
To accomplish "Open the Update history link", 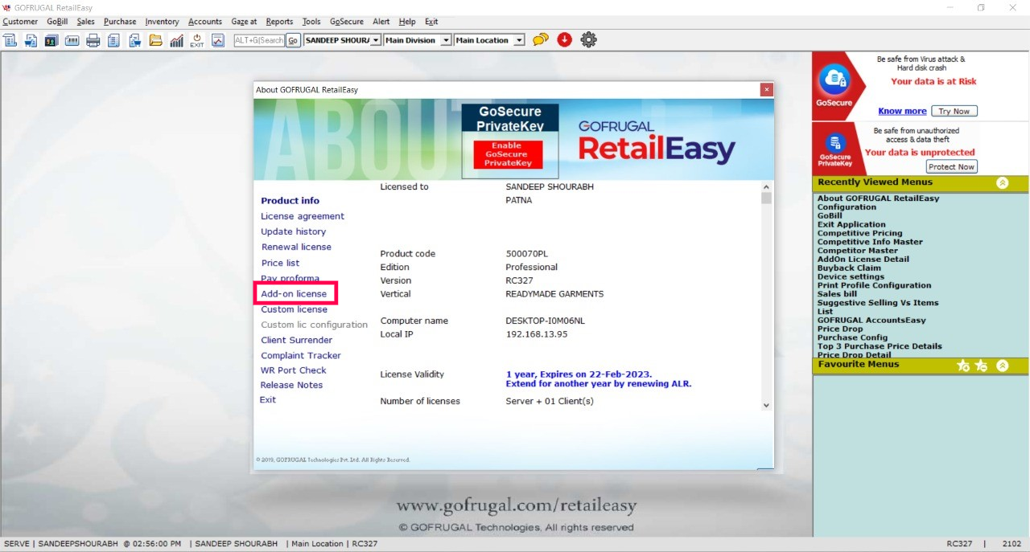I will pos(293,231).
